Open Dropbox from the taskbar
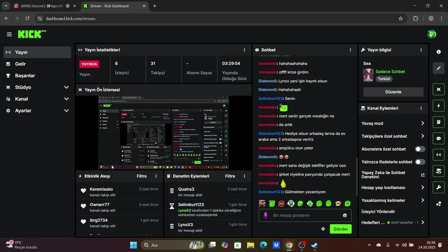The image size is (448, 252). coord(276,245)
